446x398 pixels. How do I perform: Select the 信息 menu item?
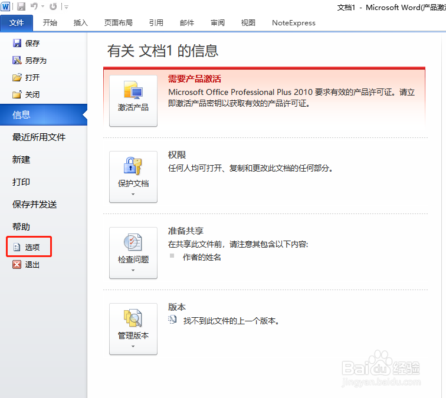(44, 114)
